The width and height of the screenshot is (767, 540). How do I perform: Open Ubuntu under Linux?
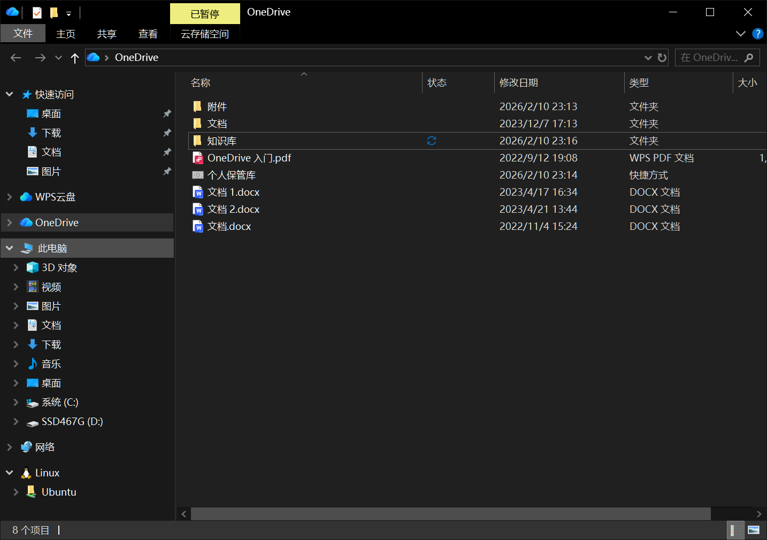[x=59, y=492]
